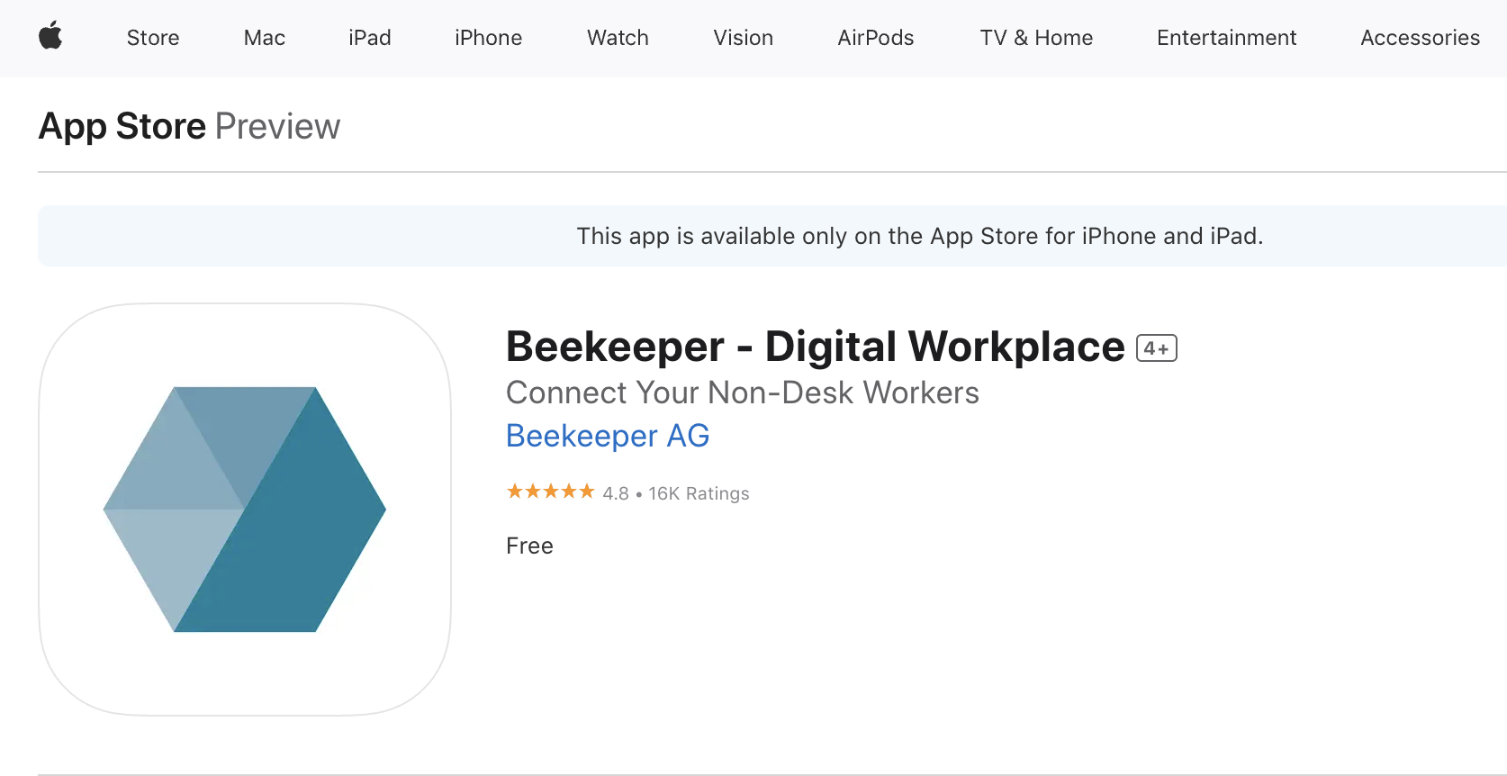
Task: Click the Beekeeper hexagon app icon
Action: [x=245, y=510]
